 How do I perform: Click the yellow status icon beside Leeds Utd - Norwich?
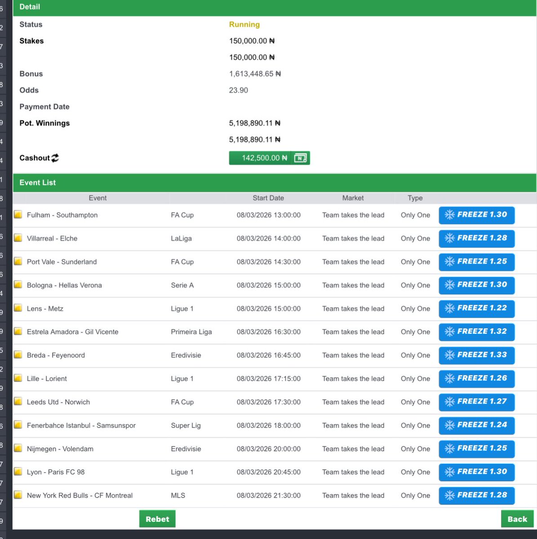(18, 401)
